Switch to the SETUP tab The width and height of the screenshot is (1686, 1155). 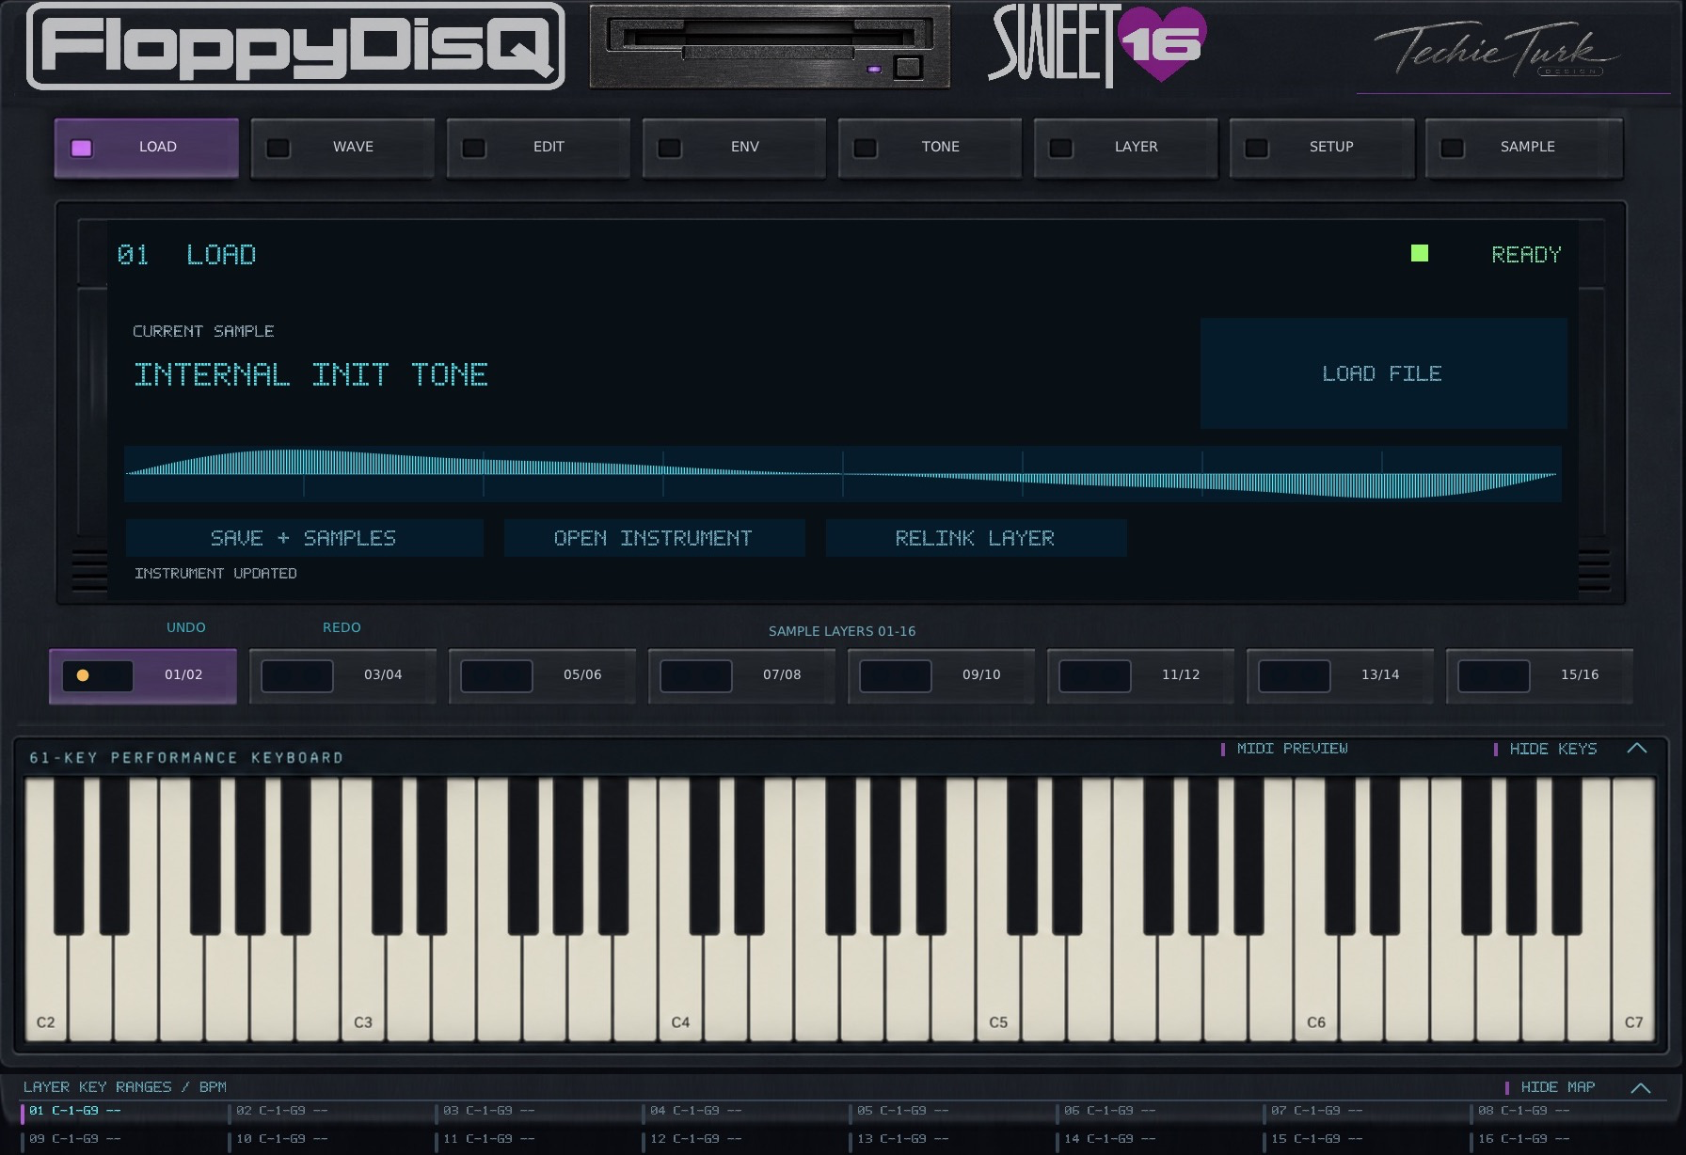(x=1321, y=148)
